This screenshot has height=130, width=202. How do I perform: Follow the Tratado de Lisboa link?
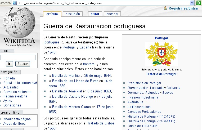pyautogui.click(x=101, y=123)
